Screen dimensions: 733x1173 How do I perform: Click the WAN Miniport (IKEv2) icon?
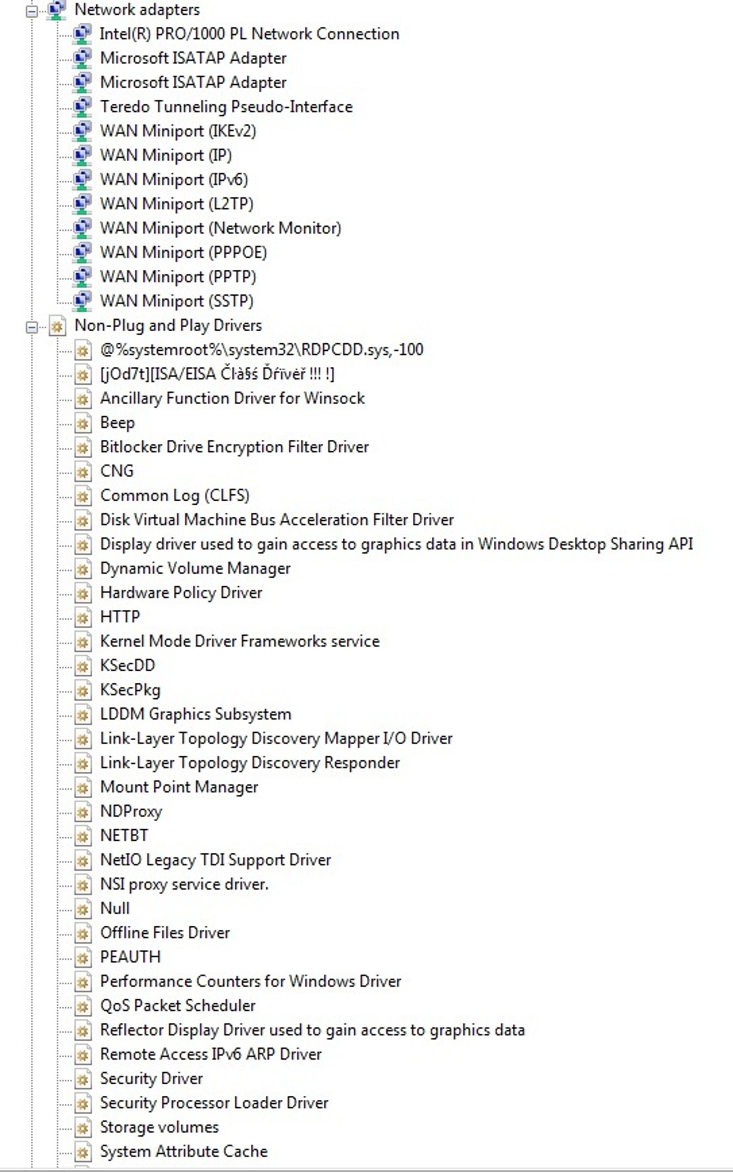(82, 131)
